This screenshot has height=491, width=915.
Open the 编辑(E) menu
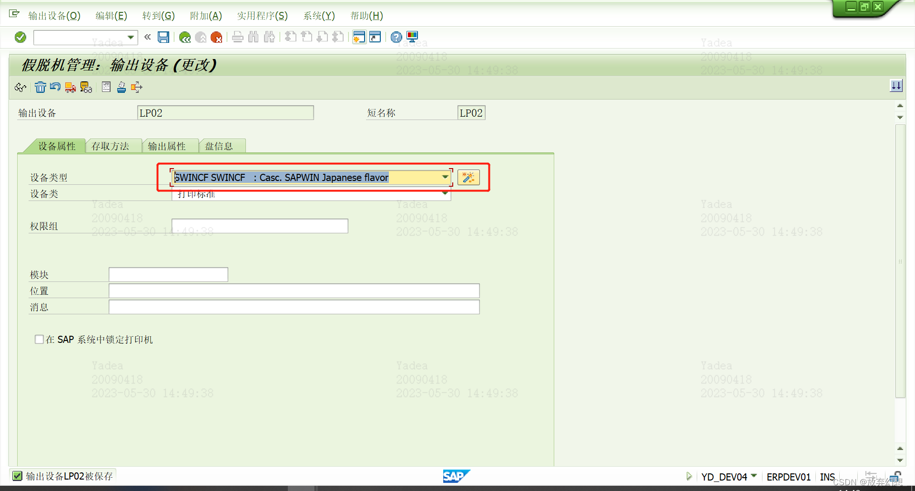(111, 16)
